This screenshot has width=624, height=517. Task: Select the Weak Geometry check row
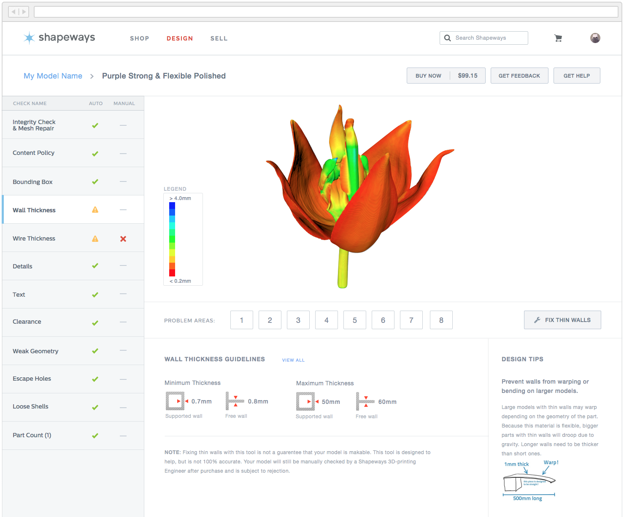(73, 351)
